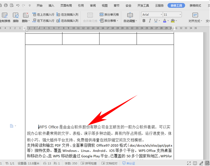Open the 云服务 tab
Viewport: 210px width, 166px height.
click(x=159, y=5)
